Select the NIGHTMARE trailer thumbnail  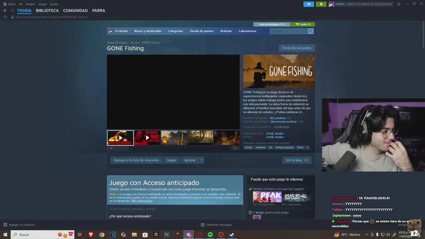point(120,138)
